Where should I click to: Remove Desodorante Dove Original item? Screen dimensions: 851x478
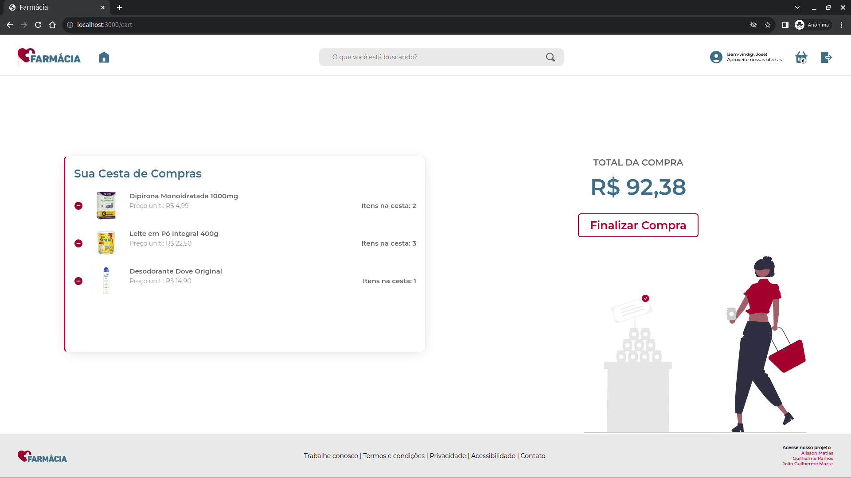click(78, 281)
